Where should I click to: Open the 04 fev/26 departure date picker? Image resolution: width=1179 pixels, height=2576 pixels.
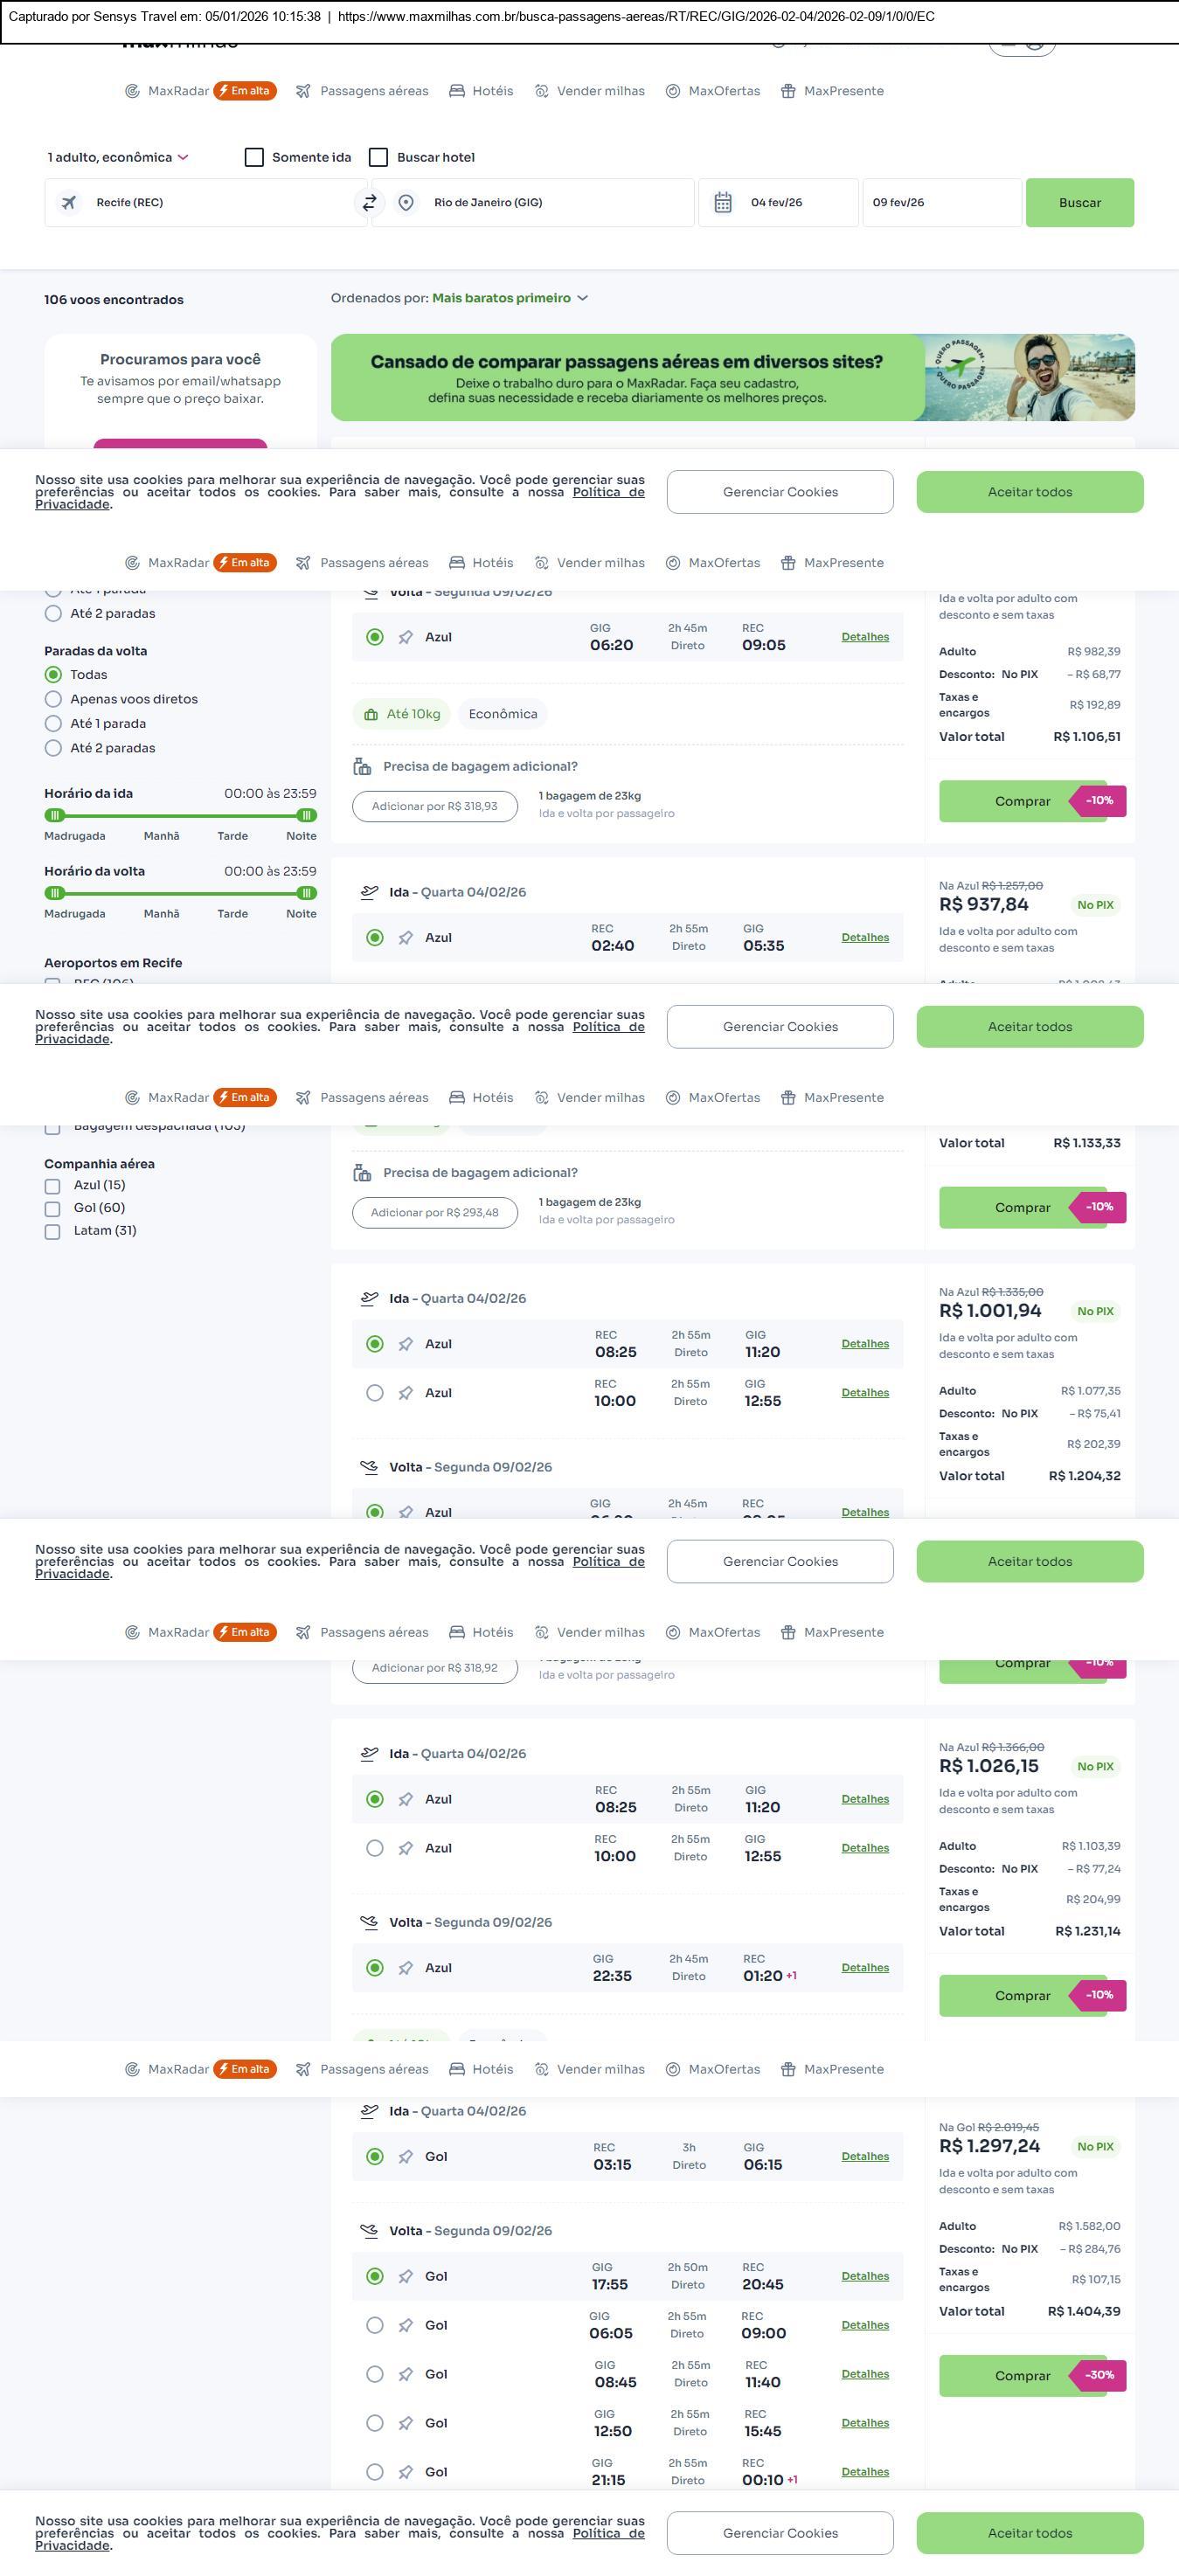777,203
